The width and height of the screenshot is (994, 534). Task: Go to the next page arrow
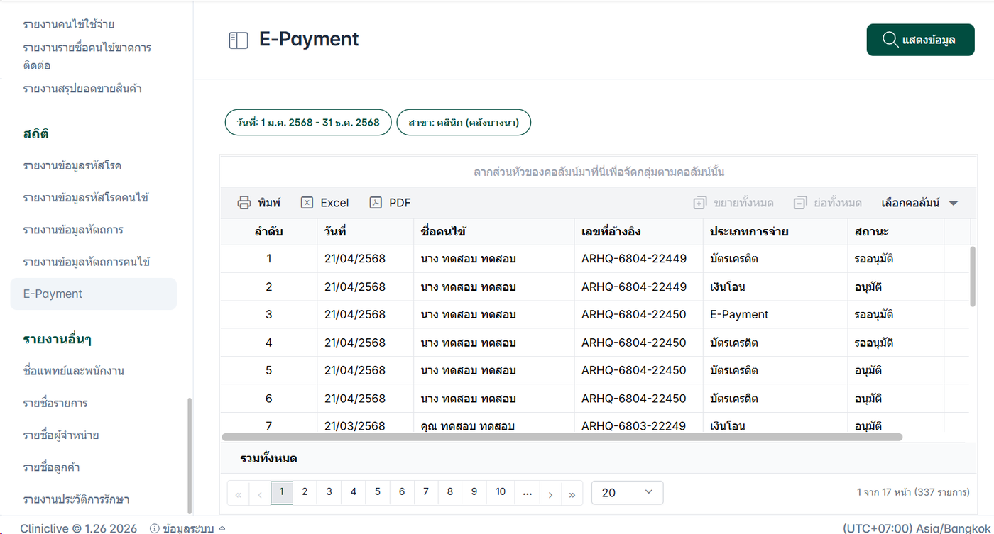click(550, 493)
